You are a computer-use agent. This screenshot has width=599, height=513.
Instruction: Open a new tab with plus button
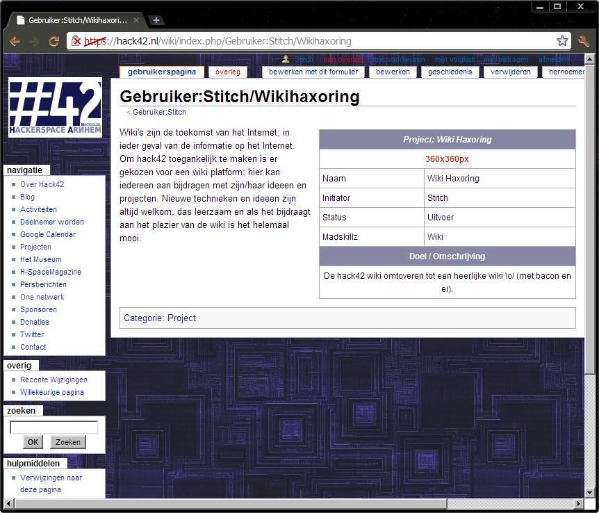click(156, 20)
